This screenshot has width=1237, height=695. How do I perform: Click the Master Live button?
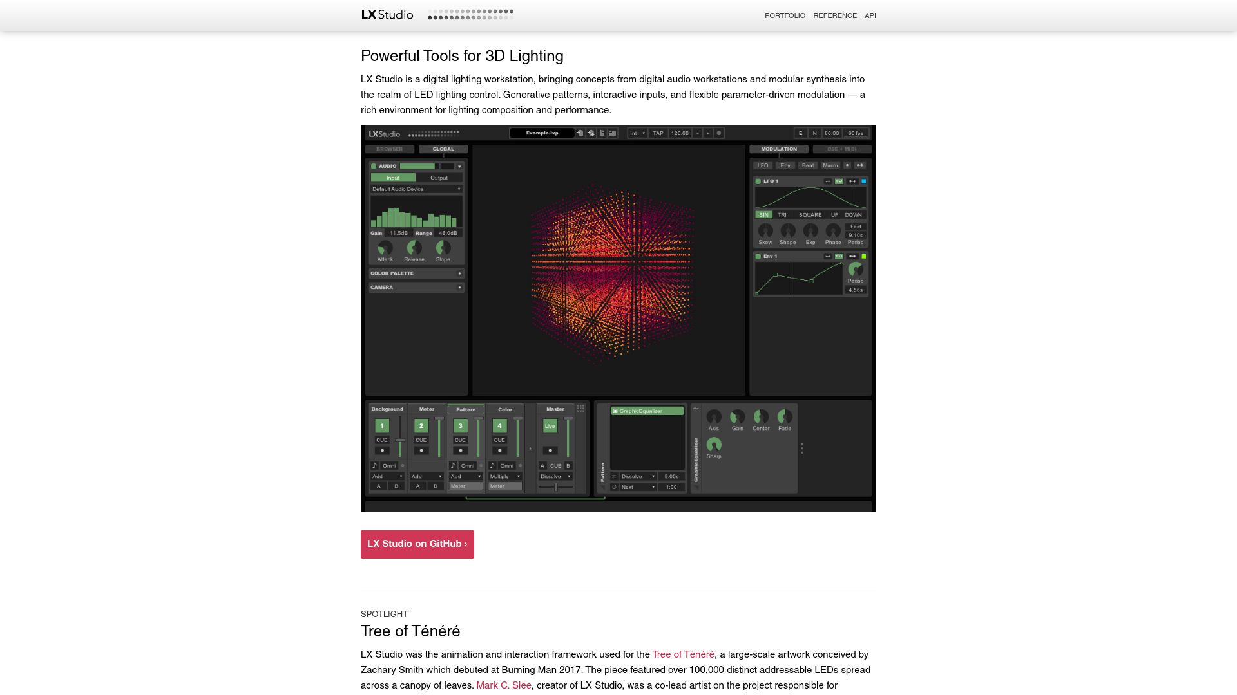click(x=550, y=426)
